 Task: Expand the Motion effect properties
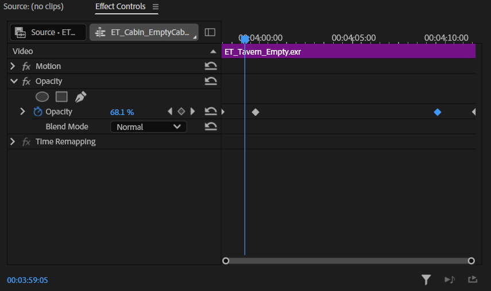[x=13, y=66]
